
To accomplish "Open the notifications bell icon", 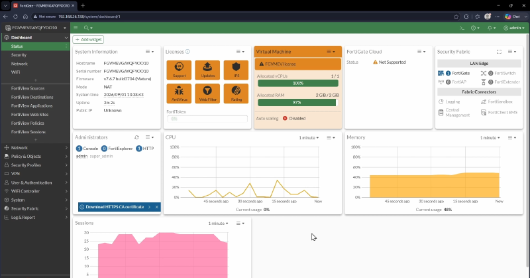I will pyautogui.click(x=492, y=28).
